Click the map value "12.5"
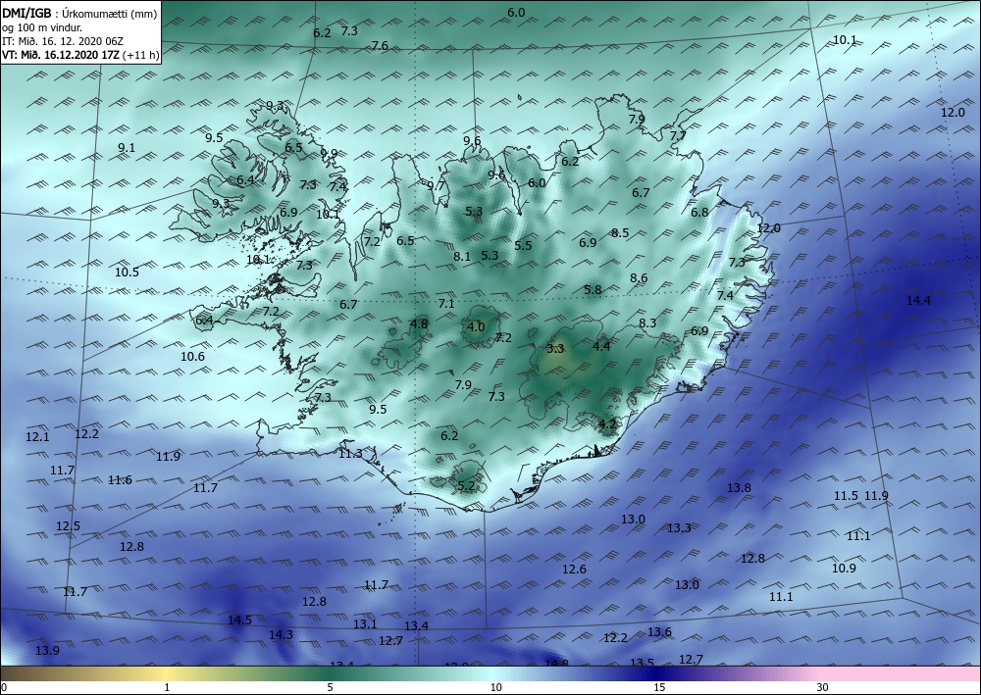The height and width of the screenshot is (695, 981). [69, 525]
